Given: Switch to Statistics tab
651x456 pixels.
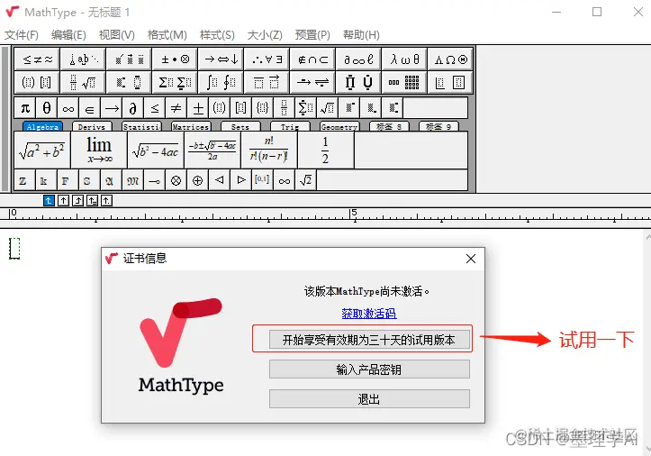Looking at the screenshot, I should click(x=141, y=126).
